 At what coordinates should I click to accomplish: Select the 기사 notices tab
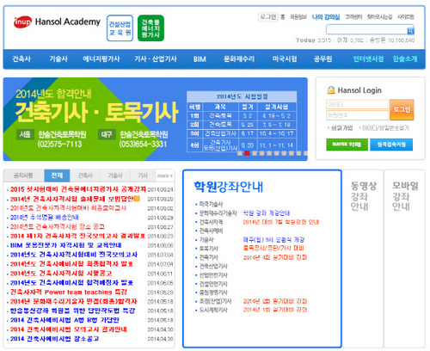(x=143, y=175)
